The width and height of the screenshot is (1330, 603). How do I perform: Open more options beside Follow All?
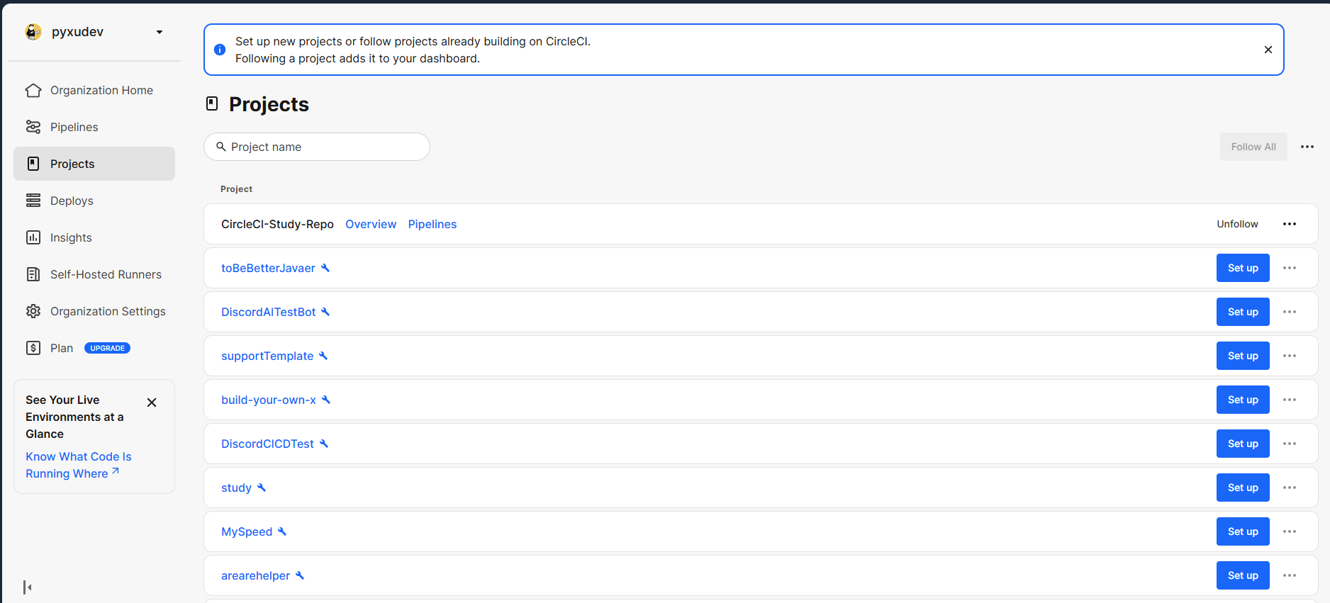pyautogui.click(x=1307, y=147)
